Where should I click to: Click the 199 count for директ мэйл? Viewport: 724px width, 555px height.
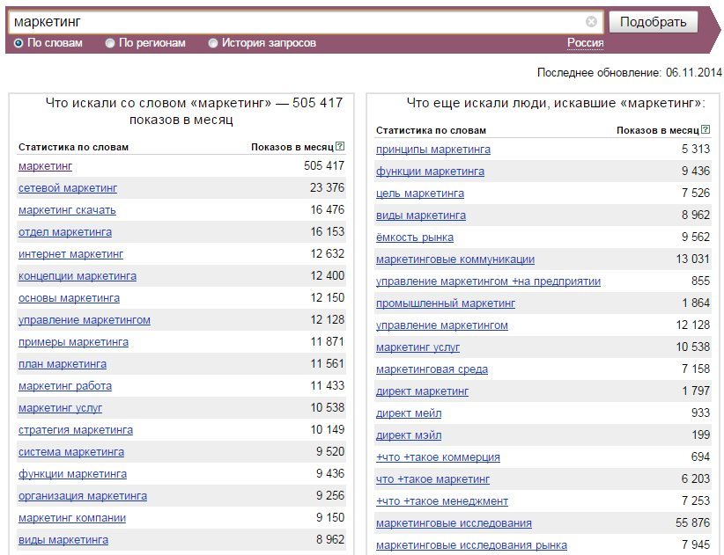pos(701,435)
